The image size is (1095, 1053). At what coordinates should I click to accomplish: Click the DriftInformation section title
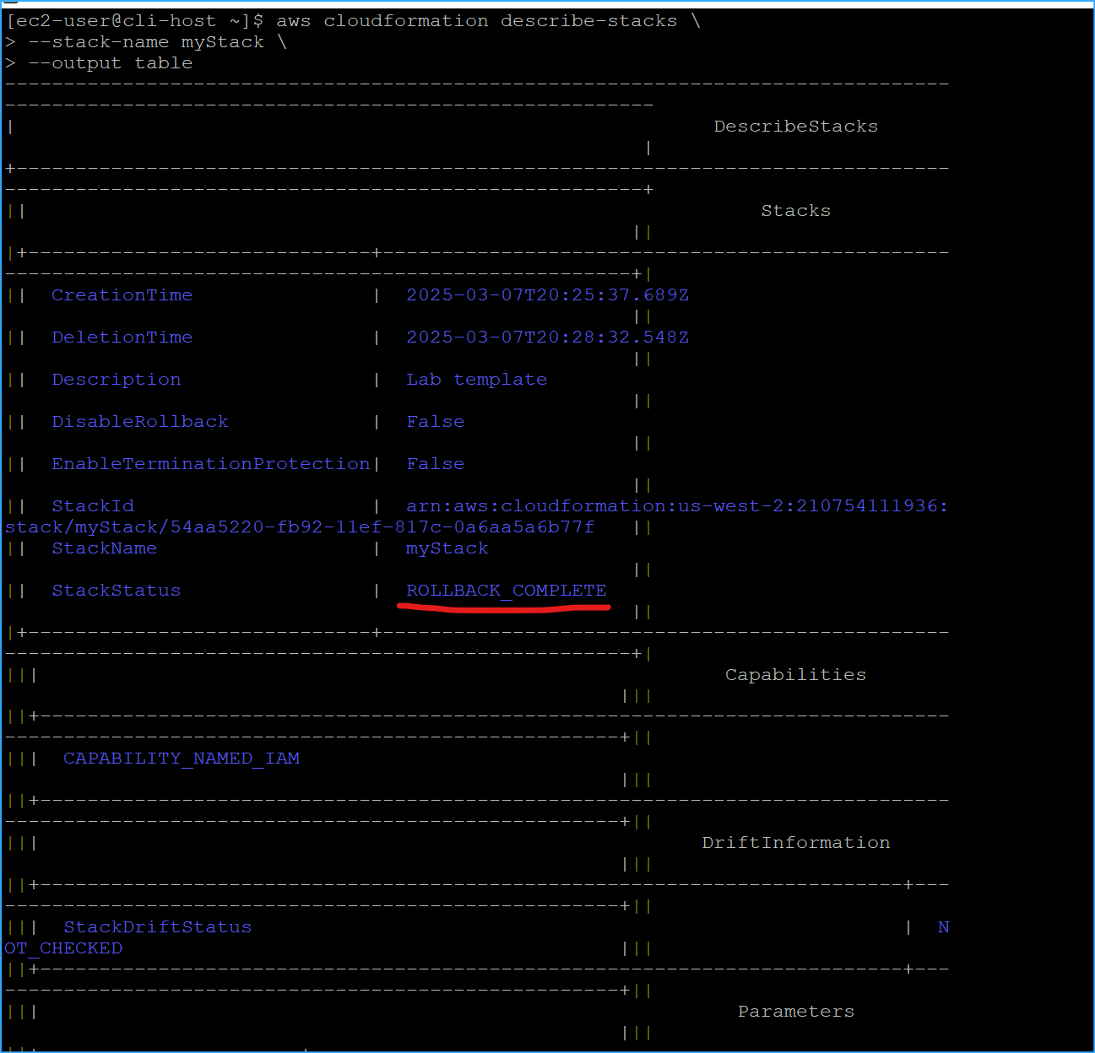(794, 841)
